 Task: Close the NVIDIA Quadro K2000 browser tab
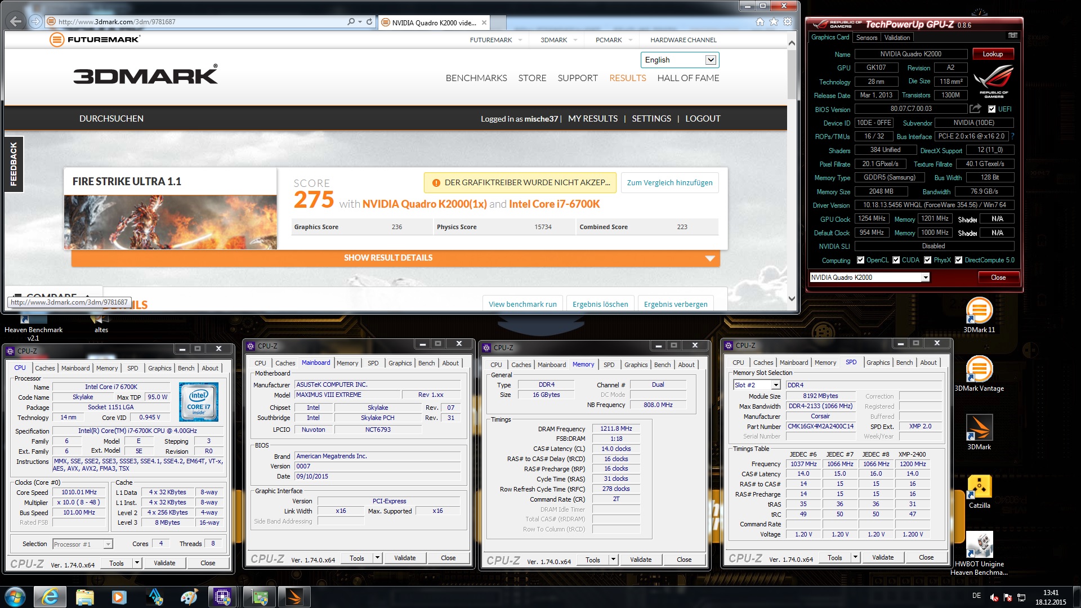tap(484, 23)
